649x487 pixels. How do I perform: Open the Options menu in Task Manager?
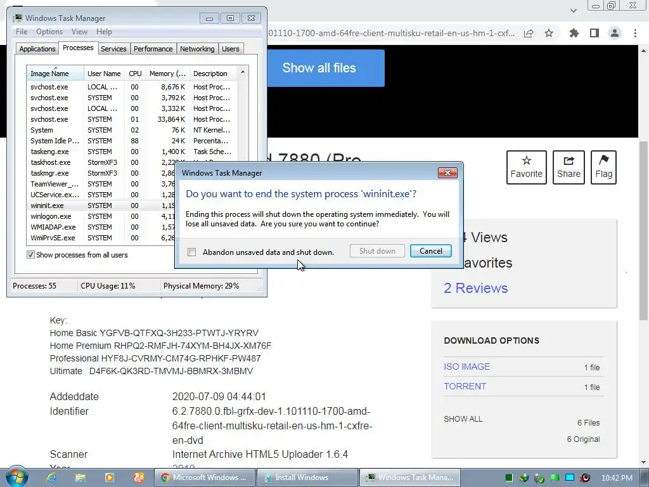tap(49, 32)
